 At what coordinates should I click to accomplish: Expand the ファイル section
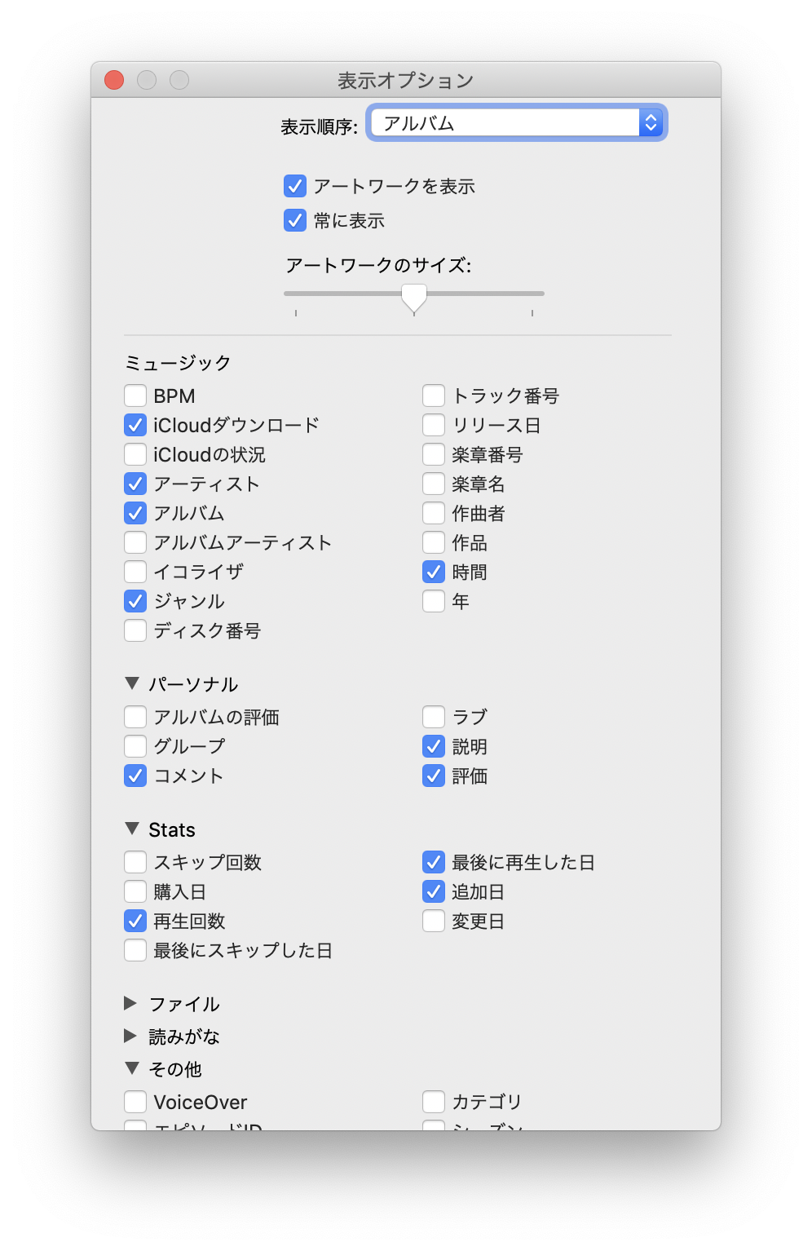click(x=130, y=1003)
